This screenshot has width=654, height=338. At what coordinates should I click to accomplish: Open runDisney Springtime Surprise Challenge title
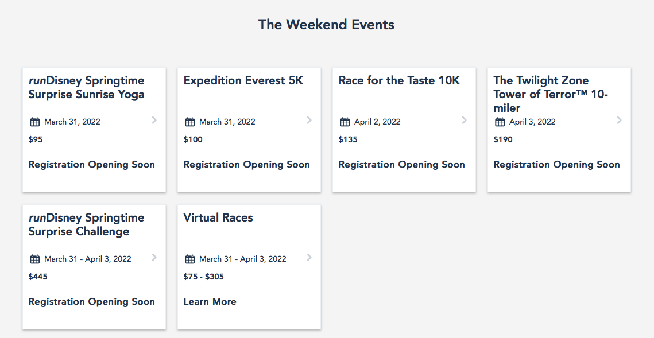86,224
